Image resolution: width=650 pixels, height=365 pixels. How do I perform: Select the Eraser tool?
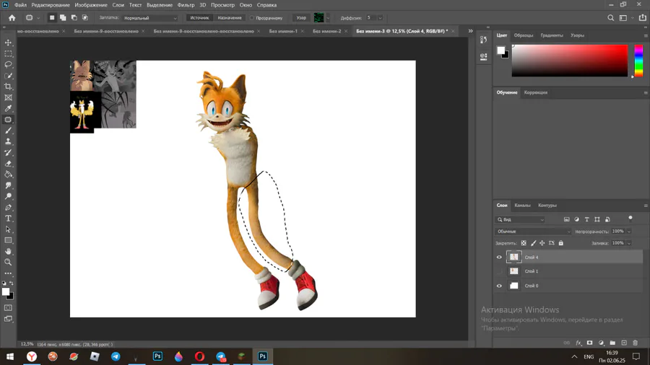point(8,164)
